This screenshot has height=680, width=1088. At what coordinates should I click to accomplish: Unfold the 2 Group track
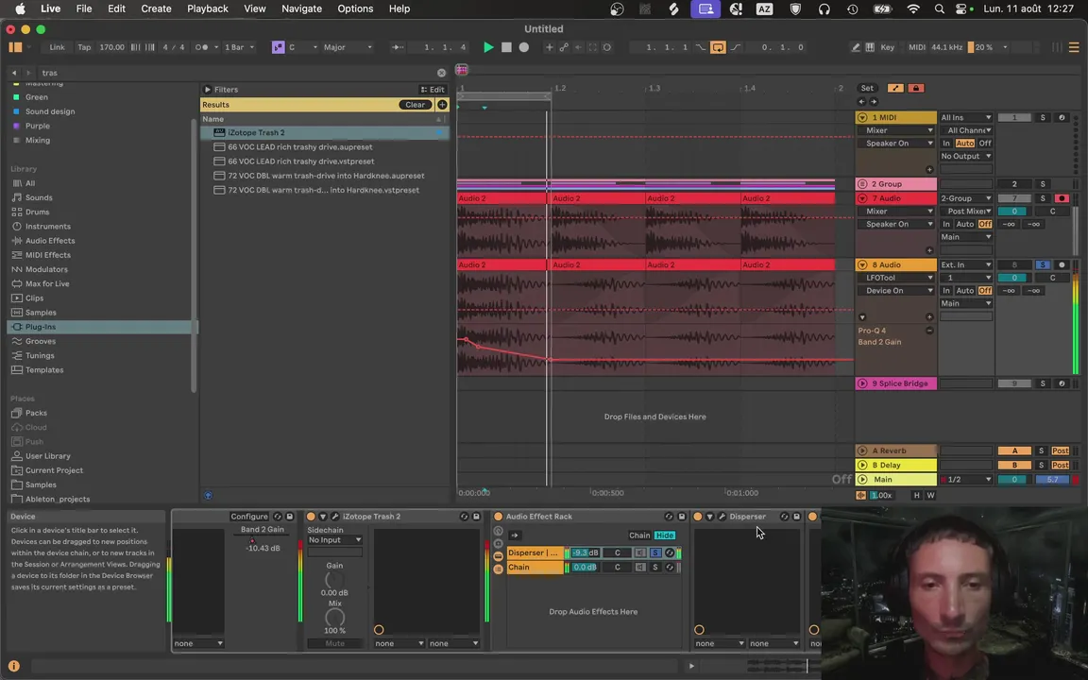coord(862,184)
